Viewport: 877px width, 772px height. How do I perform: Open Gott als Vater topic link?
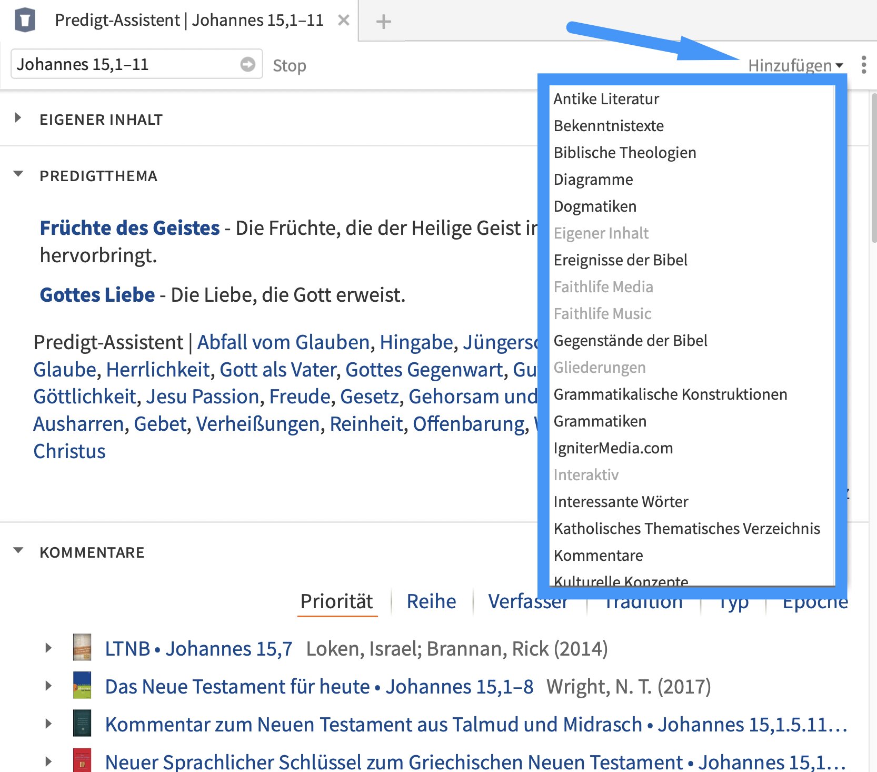click(x=278, y=370)
